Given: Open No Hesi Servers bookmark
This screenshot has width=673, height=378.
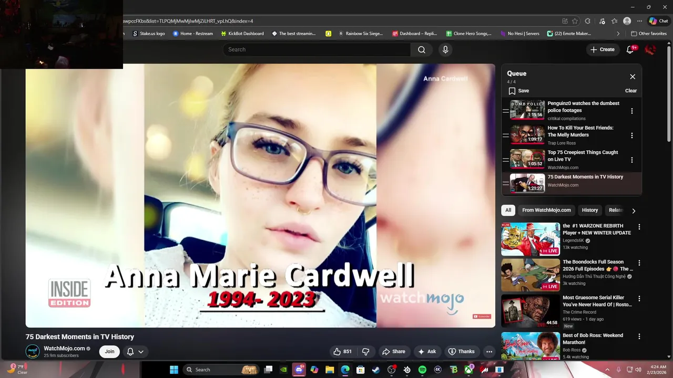Looking at the screenshot, I should tap(519, 34).
